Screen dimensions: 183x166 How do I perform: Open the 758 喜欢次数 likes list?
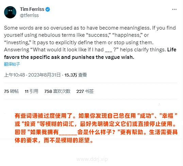coord(57,91)
